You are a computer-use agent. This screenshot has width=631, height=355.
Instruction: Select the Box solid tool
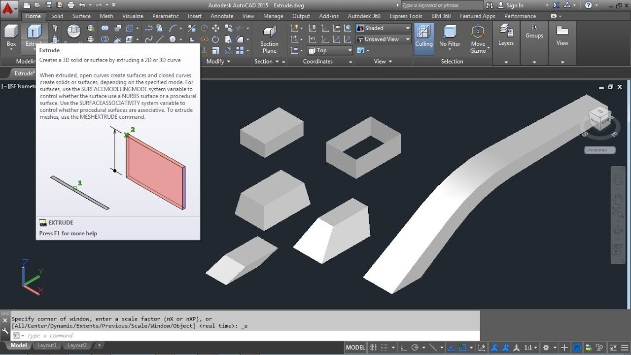[x=11, y=36]
